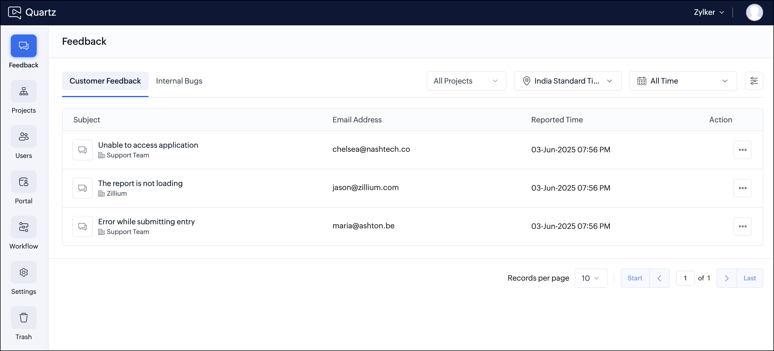Select the Workflow sidebar icon
Viewport: 774px width, 351px height.
click(x=23, y=227)
